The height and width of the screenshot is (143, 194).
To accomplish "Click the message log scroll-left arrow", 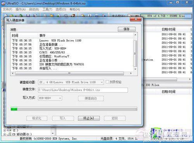I will click(13, 73).
